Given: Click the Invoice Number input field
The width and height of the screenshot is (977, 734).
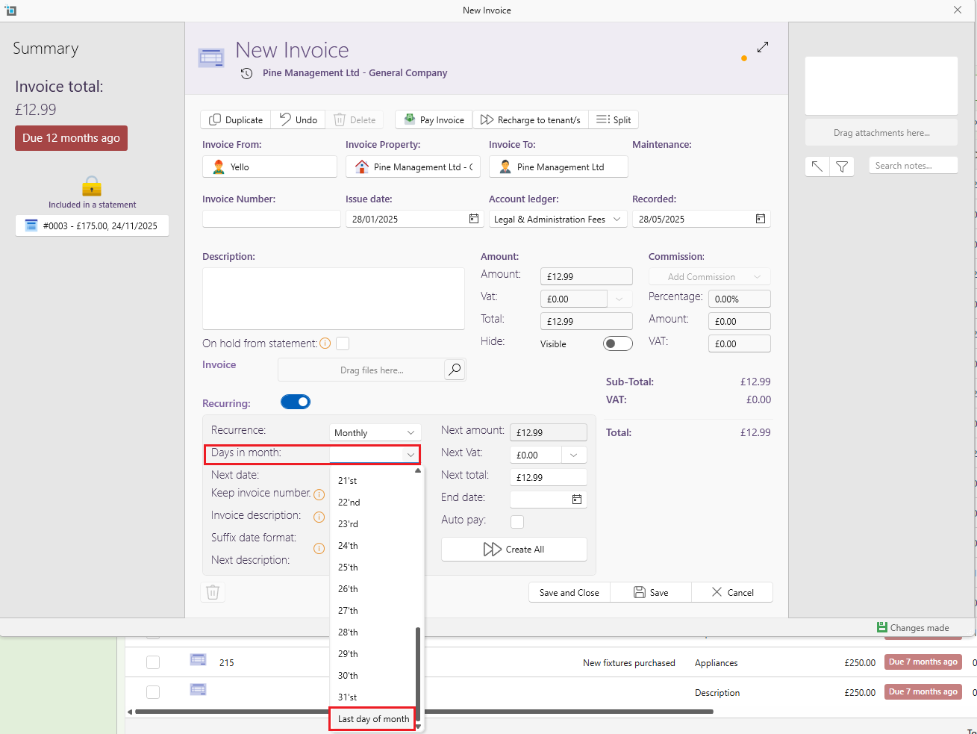Looking at the screenshot, I should [271, 219].
